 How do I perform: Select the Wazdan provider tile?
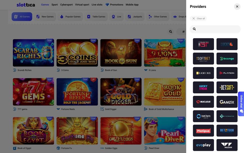pyautogui.click(x=227, y=145)
